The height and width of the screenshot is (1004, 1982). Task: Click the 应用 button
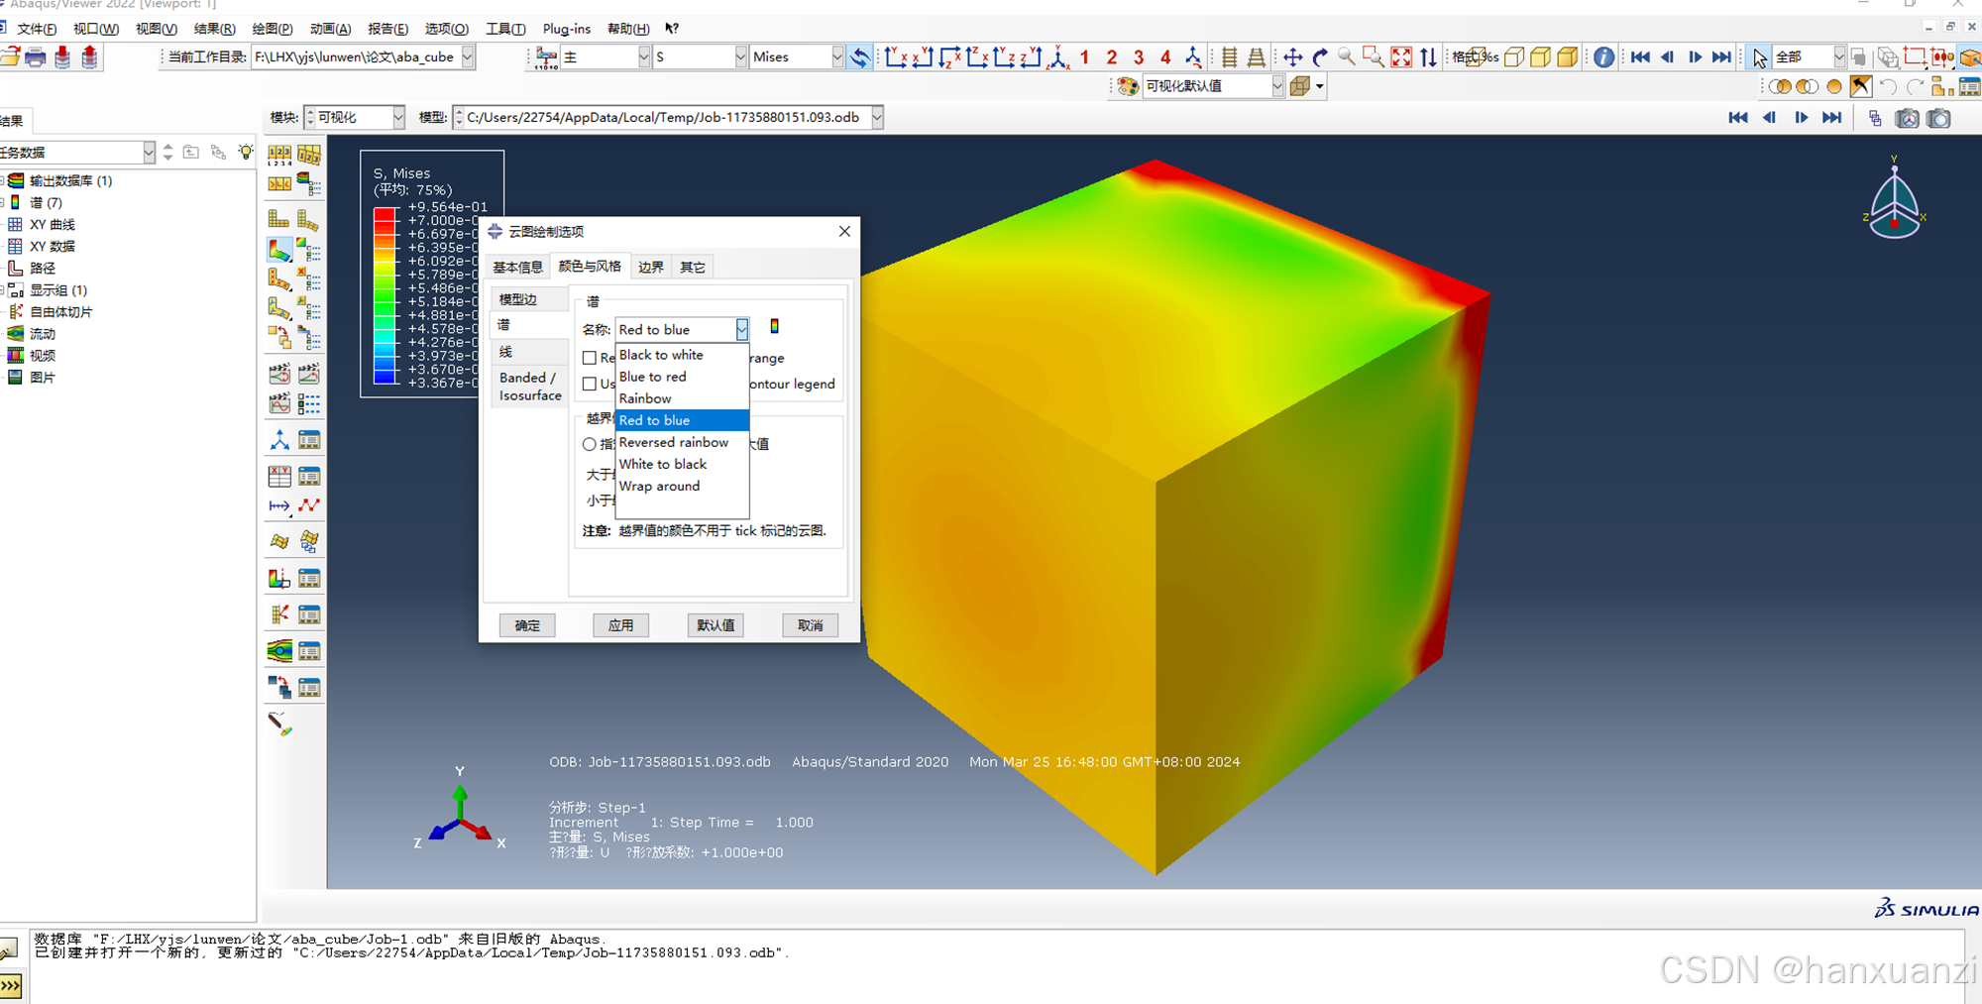621,625
